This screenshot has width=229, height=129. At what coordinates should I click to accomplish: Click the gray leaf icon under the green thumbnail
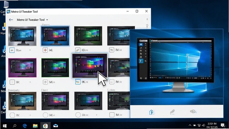(x=78, y=50)
